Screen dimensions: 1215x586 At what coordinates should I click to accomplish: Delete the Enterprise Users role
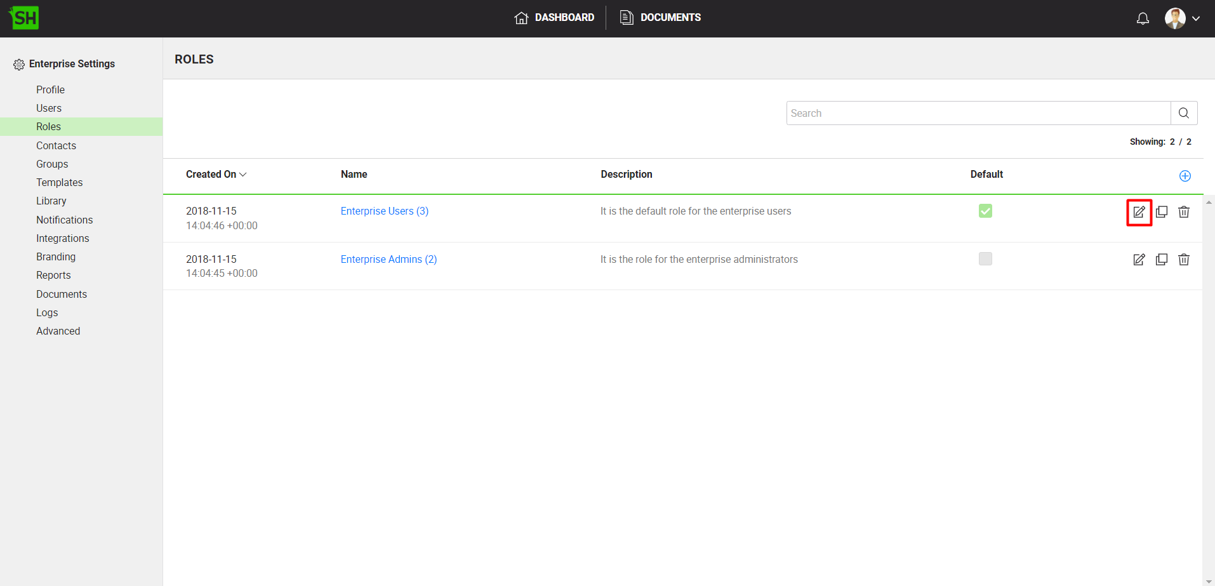tap(1183, 212)
